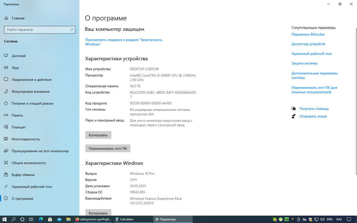Open the Windows Start menu
Screen dimensions: 357x223
pyautogui.click(x=5, y=220)
